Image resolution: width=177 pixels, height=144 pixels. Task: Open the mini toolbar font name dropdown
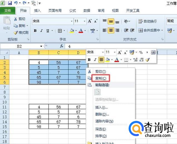tap(103, 52)
